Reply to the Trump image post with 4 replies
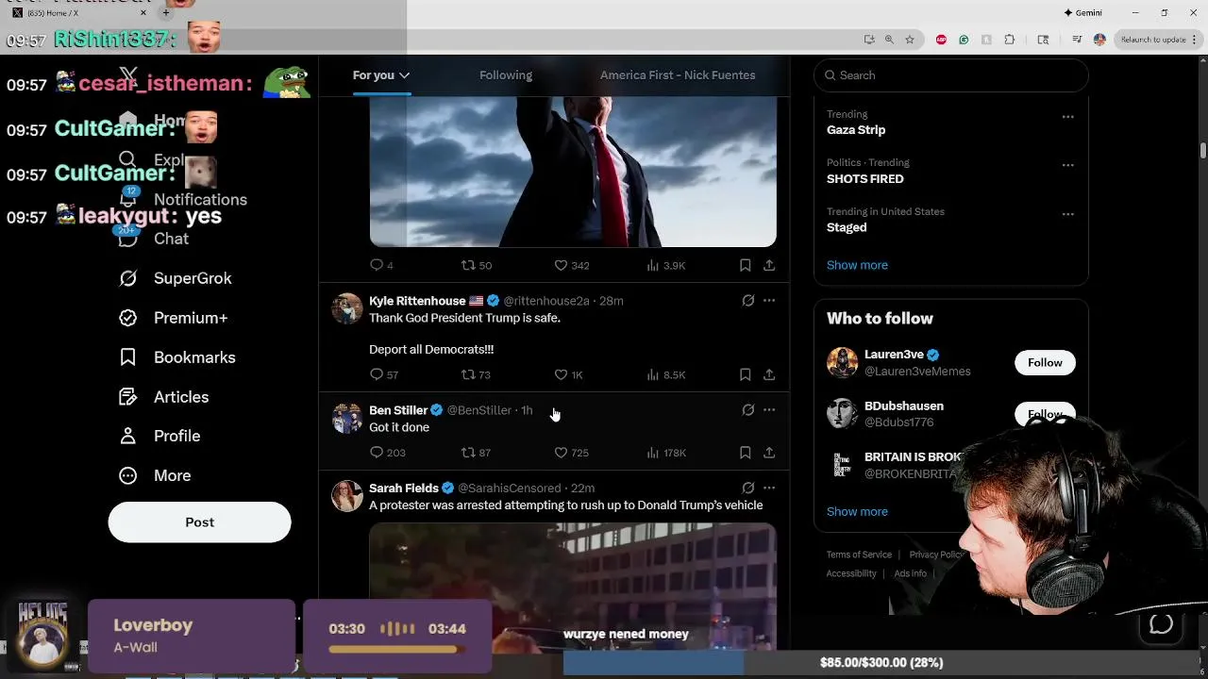The width and height of the screenshot is (1208, 679). coord(377,265)
